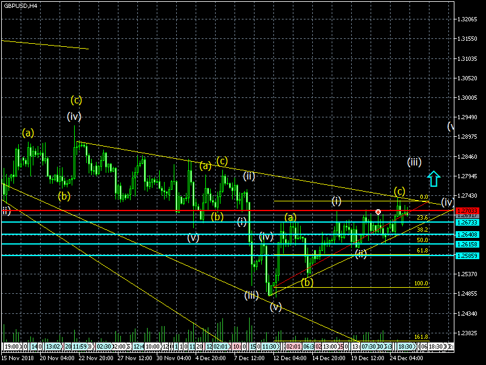
Task: Select the Fibonacci 23.6 level label
Action: pos(423,218)
